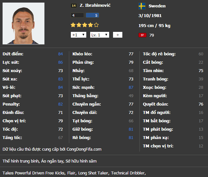
Task: Click the first gold star
Action: point(73,25)
